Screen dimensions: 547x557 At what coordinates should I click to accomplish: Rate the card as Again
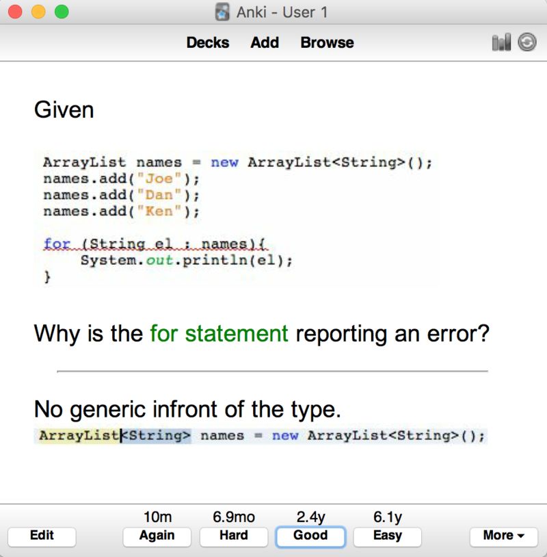157,536
